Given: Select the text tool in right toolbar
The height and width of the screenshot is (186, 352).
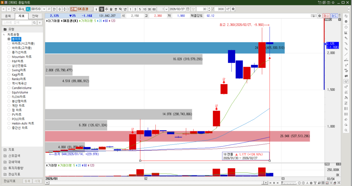Looking at the screenshot, I should (x=346, y=65).
